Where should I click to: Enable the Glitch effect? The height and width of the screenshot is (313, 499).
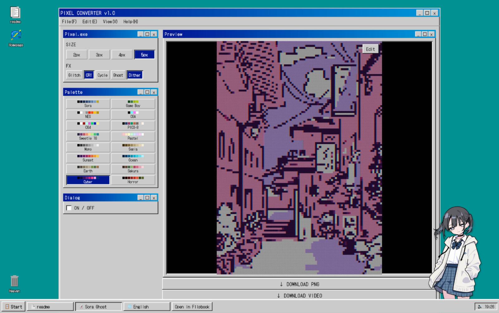[74, 75]
